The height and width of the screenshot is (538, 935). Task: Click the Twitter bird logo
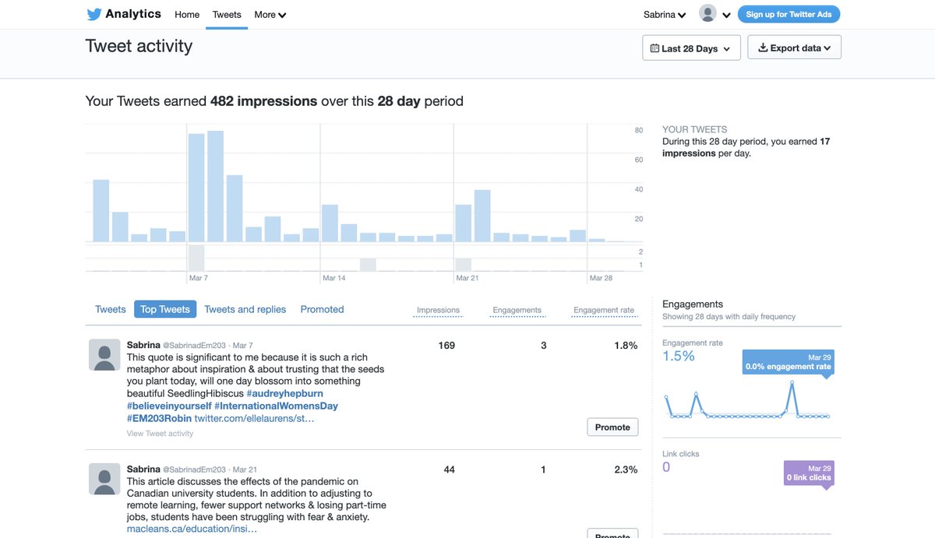[x=93, y=14]
